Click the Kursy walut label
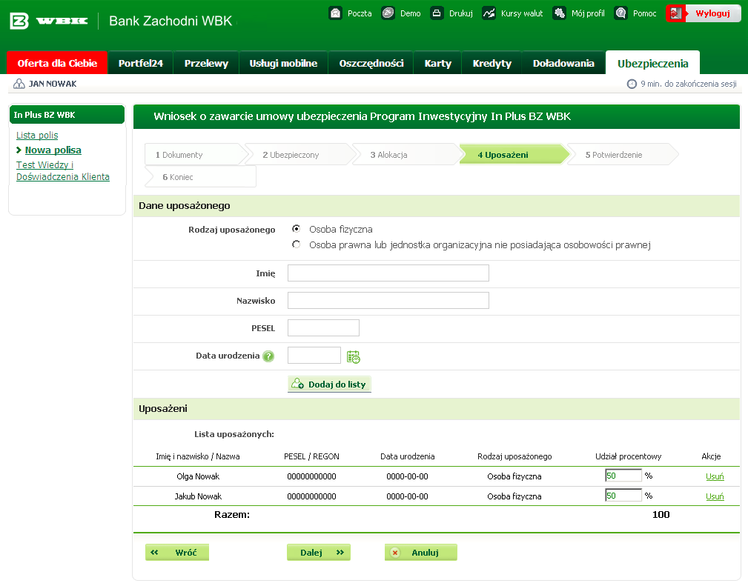This screenshot has width=748, height=586. [x=522, y=13]
